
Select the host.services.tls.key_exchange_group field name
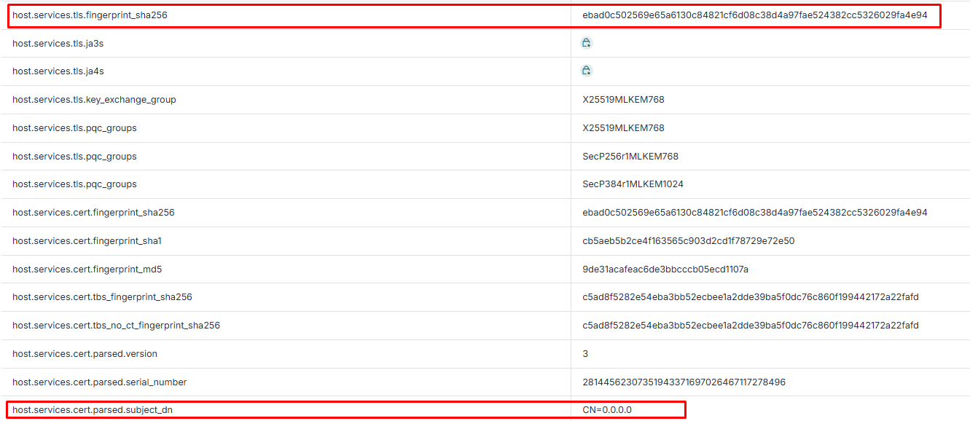coord(94,100)
